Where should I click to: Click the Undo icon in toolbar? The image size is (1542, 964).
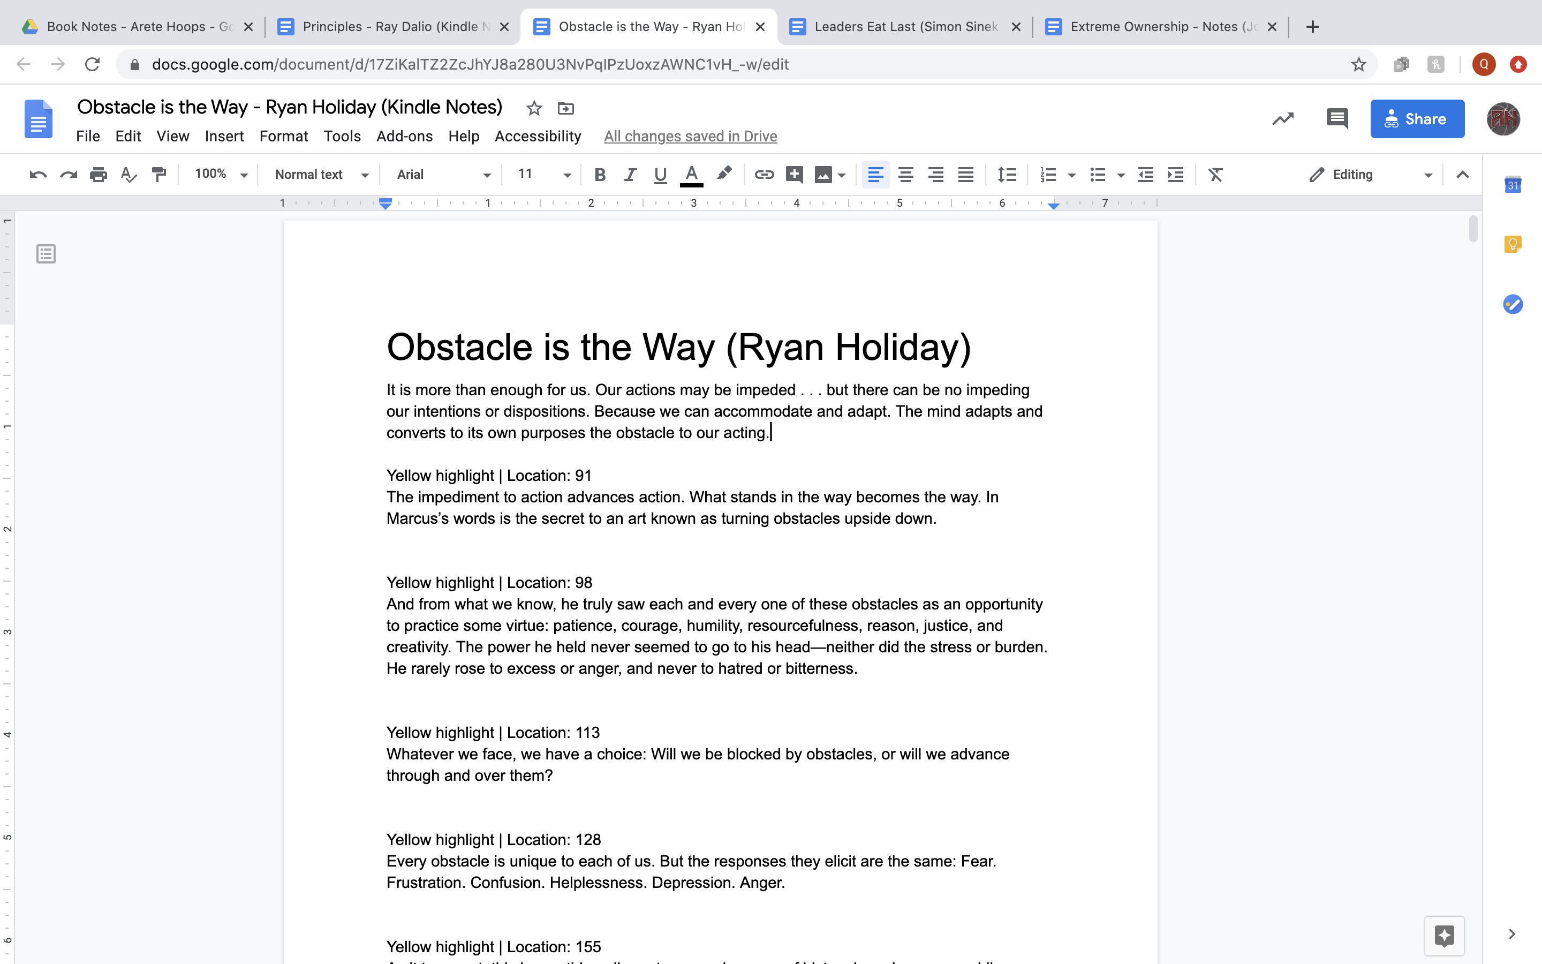[38, 175]
